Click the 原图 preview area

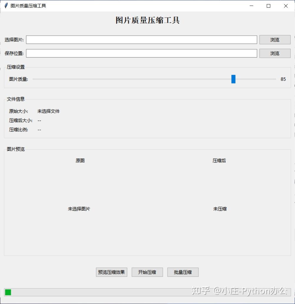[80, 160]
